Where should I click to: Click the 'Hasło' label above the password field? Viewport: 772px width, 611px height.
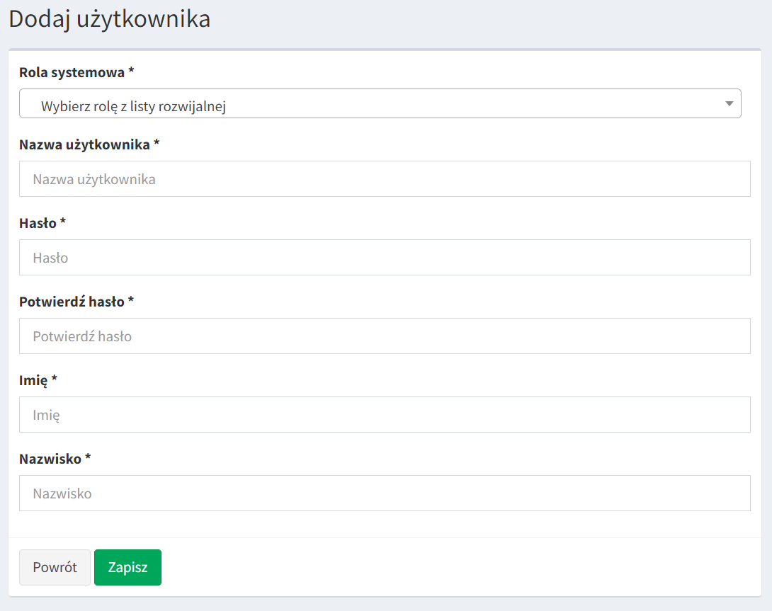(38, 223)
